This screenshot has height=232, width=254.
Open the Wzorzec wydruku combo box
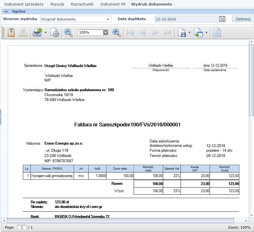(76, 19)
